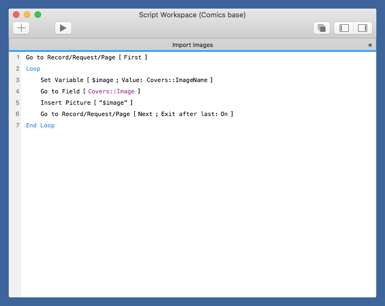Run the script with the play button
The height and width of the screenshot is (306, 385).
(x=63, y=28)
